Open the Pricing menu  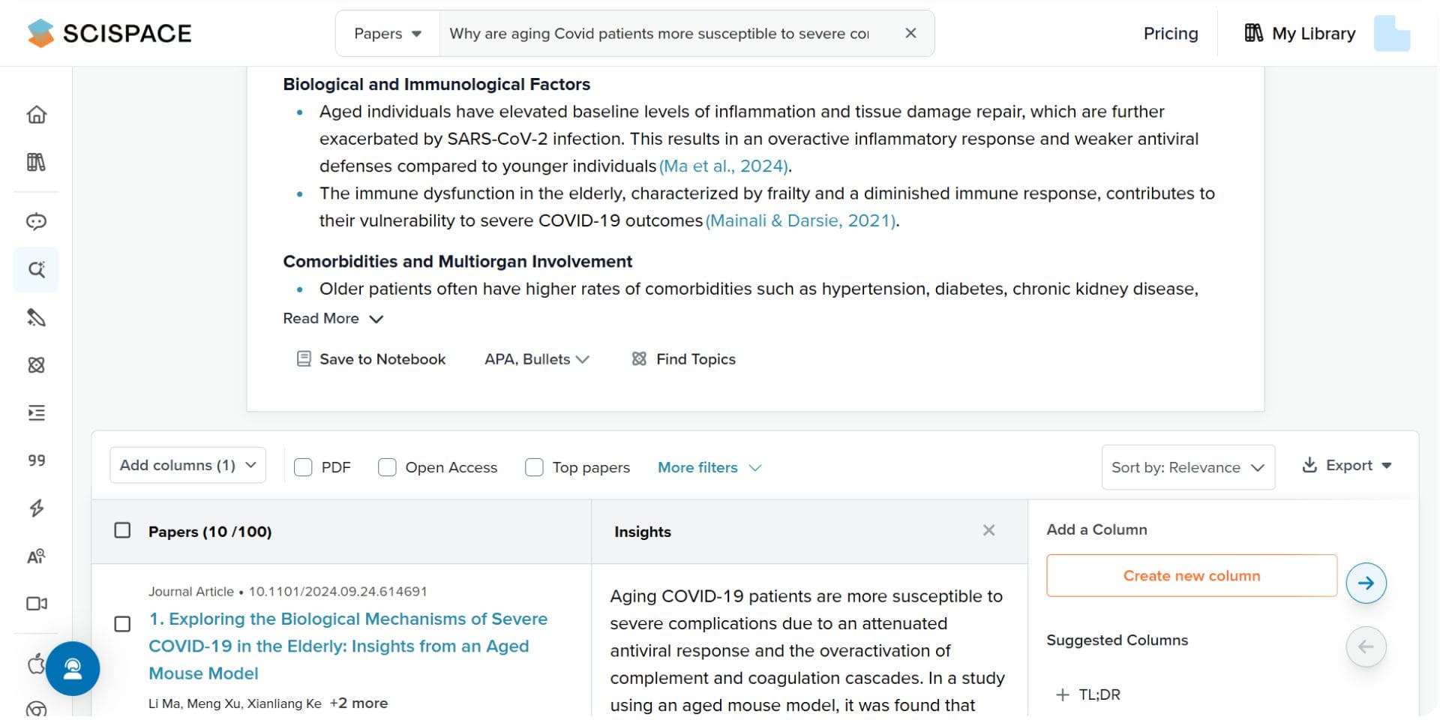pos(1170,33)
